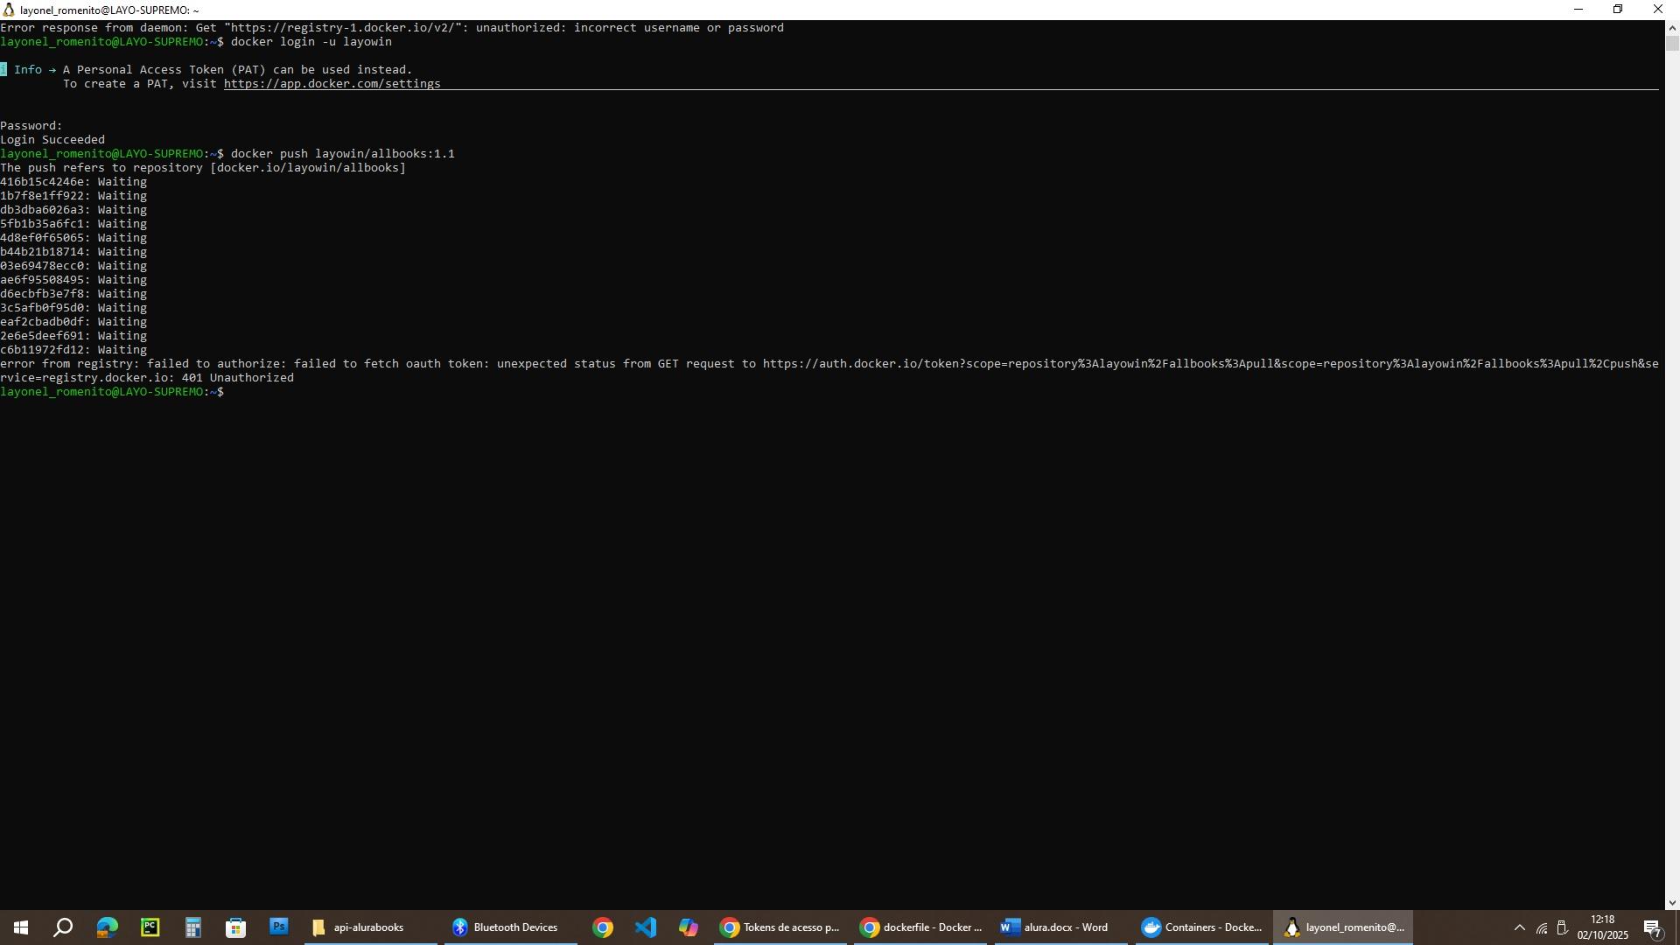
Task: Open taskbar Search magnifier
Action: point(63,927)
